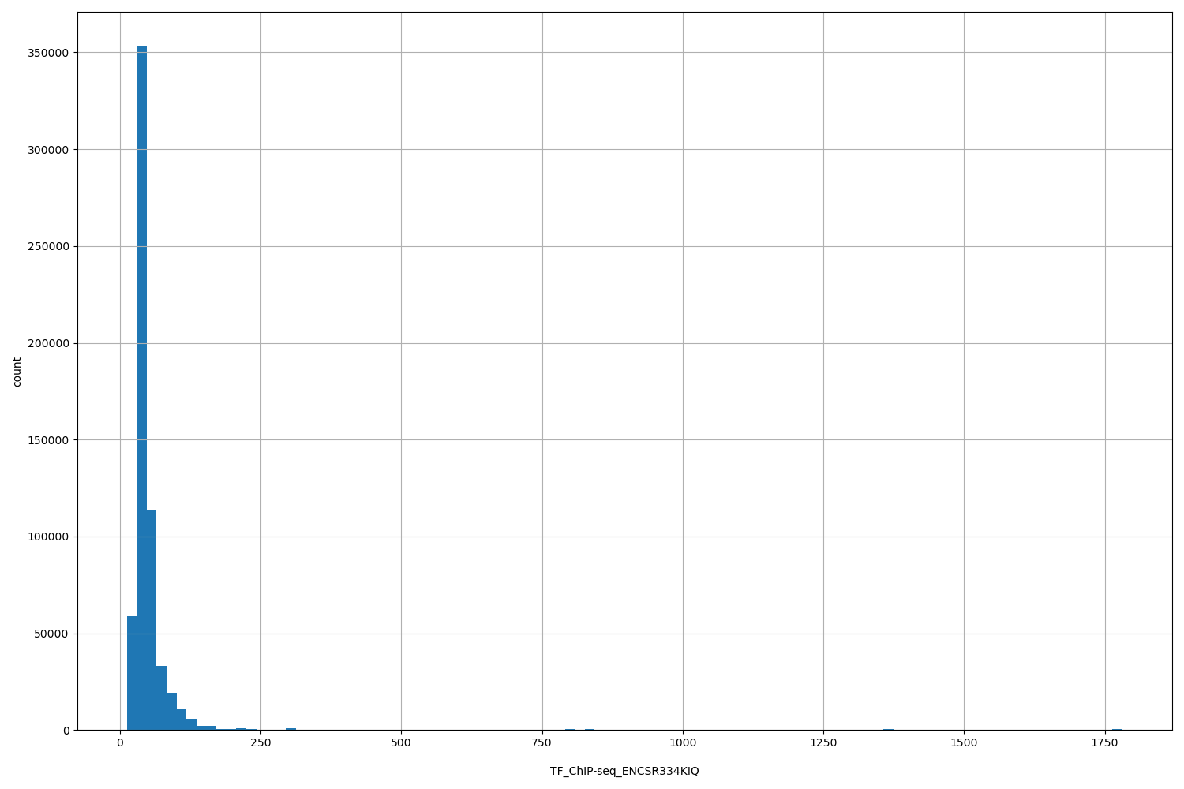Click the 1250 x-axis tick label
The image size is (1184, 789).
click(824, 742)
